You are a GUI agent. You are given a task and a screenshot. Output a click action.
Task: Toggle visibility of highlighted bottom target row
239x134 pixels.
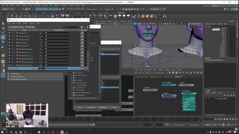point(9,68)
